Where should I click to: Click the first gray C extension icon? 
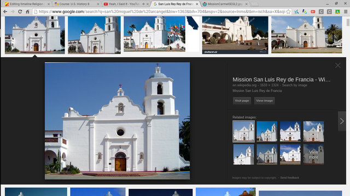click(x=321, y=11)
